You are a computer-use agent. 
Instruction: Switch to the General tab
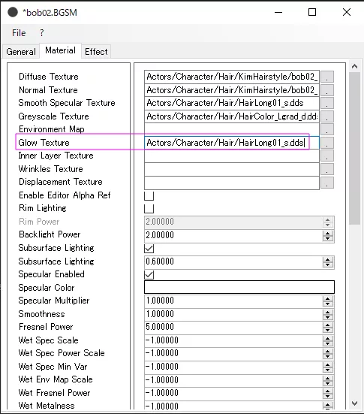point(21,52)
